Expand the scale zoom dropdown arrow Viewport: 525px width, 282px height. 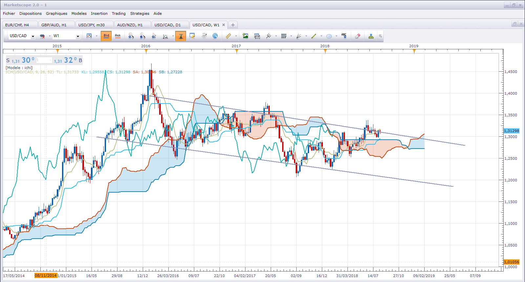click(x=173, y=36)
